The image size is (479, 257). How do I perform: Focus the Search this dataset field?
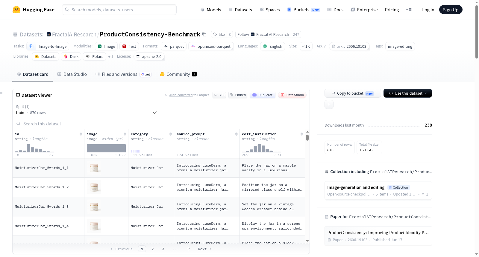161,124
